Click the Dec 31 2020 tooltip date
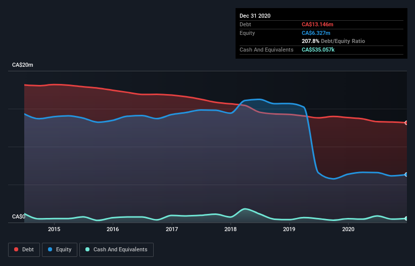415x266 pixels. point(255,16)
